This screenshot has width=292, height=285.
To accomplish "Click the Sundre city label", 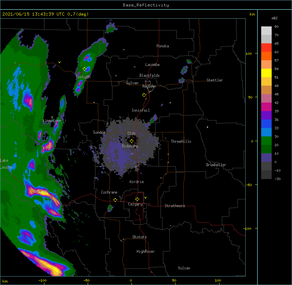I will pyautogui.click(x=99, y=132).
